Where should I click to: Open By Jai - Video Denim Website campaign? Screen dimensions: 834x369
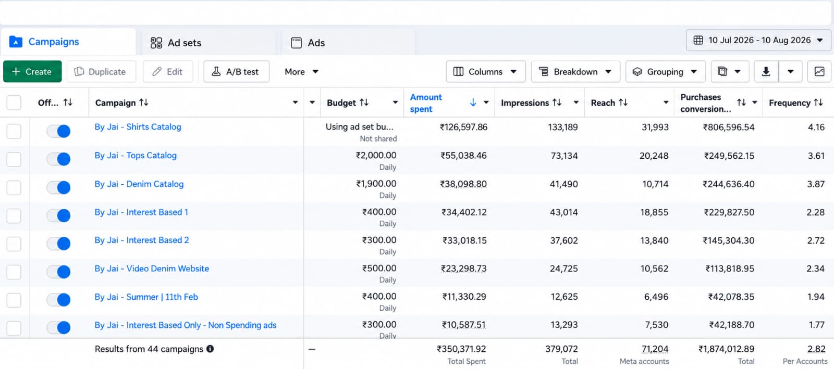pyautogui.click(x=152, y=269)
